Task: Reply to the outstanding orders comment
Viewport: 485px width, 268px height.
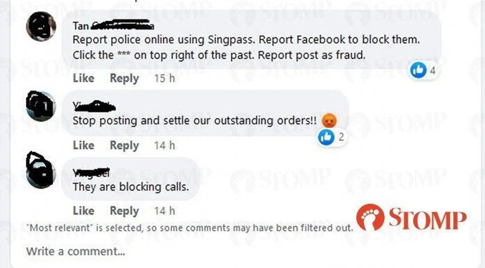Action: coord(124,146)
